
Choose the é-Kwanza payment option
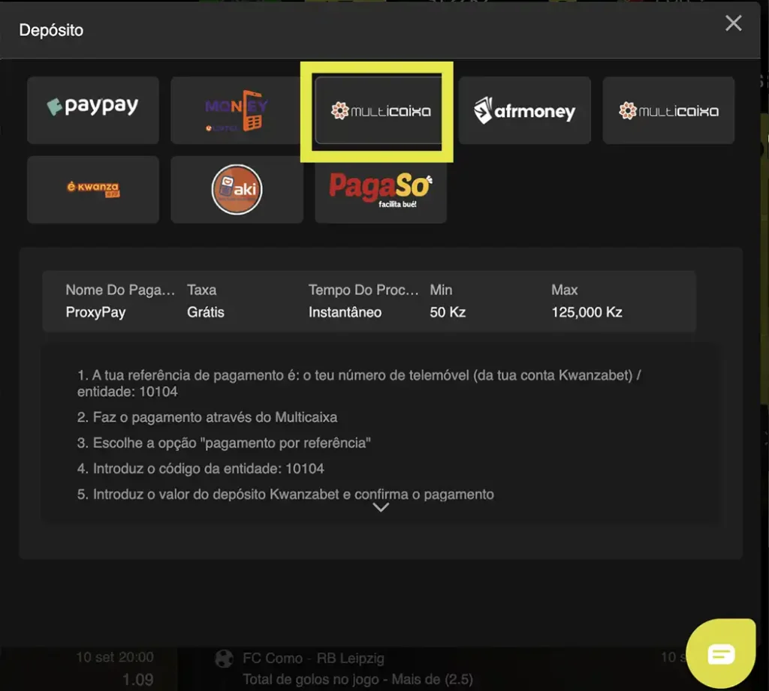click(92, 190)
